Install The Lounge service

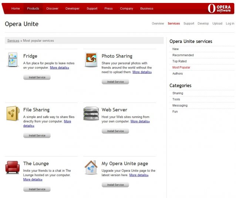coord(37,189)
